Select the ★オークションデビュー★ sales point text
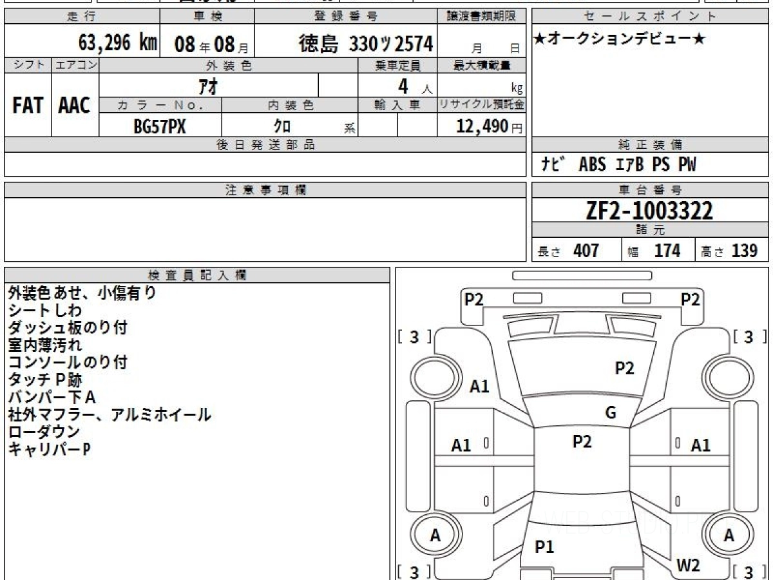Viewport: 773px width, 580px height. 620,39
